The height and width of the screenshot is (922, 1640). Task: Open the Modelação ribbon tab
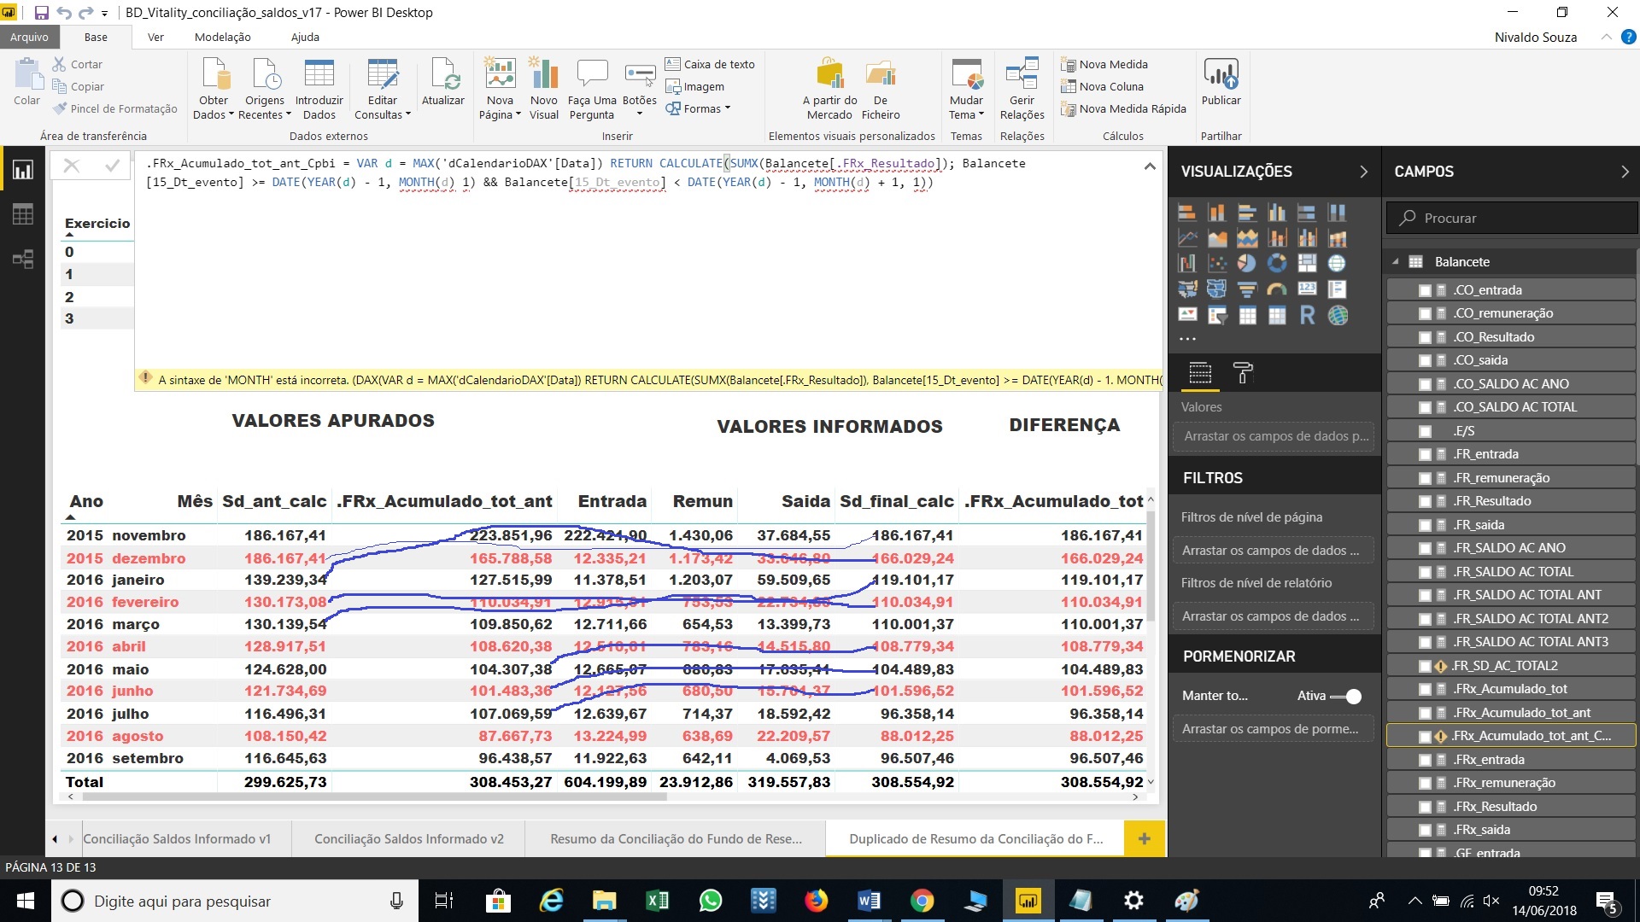click(x=223, y=37)
